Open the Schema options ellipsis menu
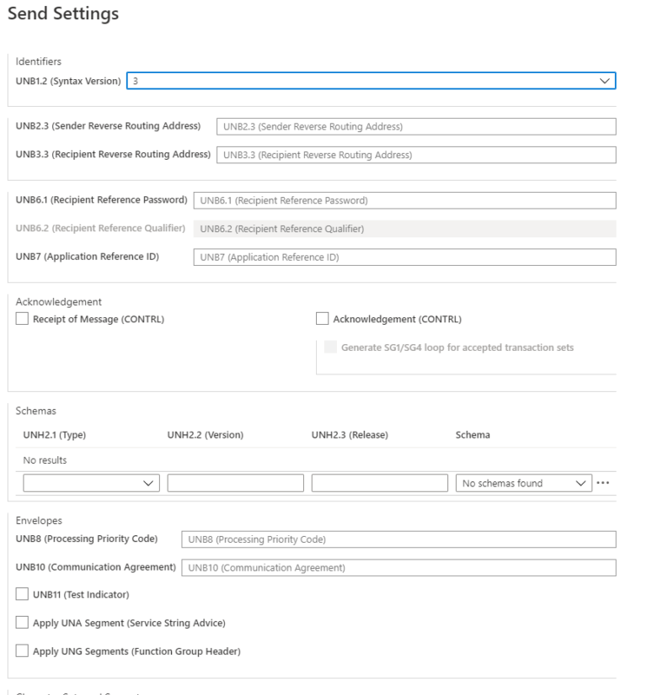The image size is (647, 695). [604, 482]
